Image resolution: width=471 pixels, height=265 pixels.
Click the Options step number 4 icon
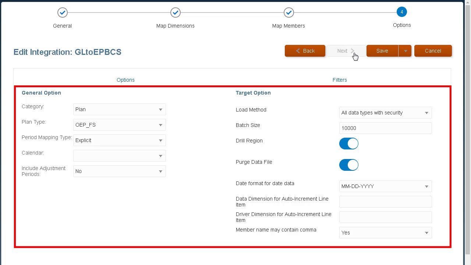click(402, 12)
